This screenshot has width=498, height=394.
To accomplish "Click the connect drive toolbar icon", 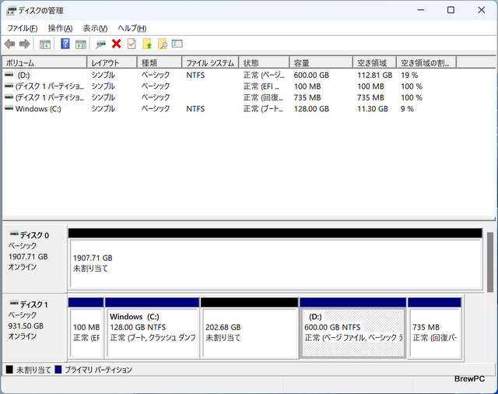I will (x=101, y=44).
